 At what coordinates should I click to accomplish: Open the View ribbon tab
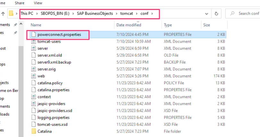tap(38, 3)
